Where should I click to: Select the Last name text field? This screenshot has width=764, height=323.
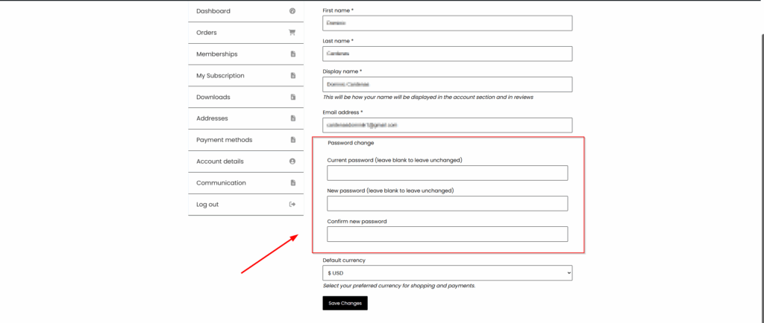point(447,54)
